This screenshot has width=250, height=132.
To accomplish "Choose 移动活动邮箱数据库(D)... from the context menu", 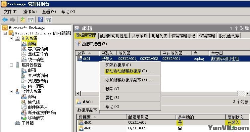I will click(x=130, y=71).
